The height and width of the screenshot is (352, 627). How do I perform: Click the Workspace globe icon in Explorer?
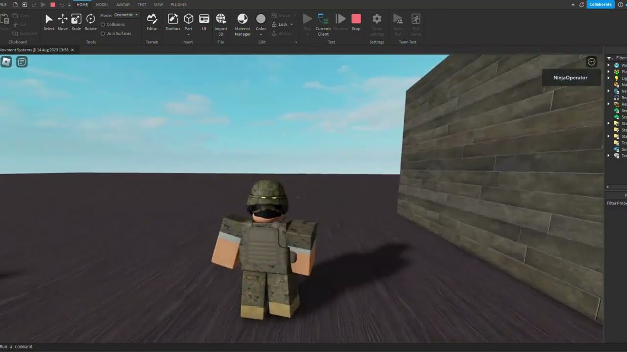tap(617, 65)
